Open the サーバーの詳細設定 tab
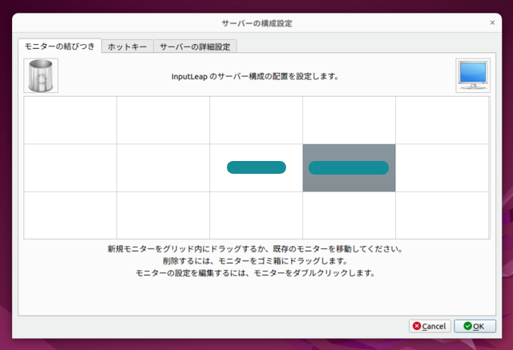 [195, 47]
